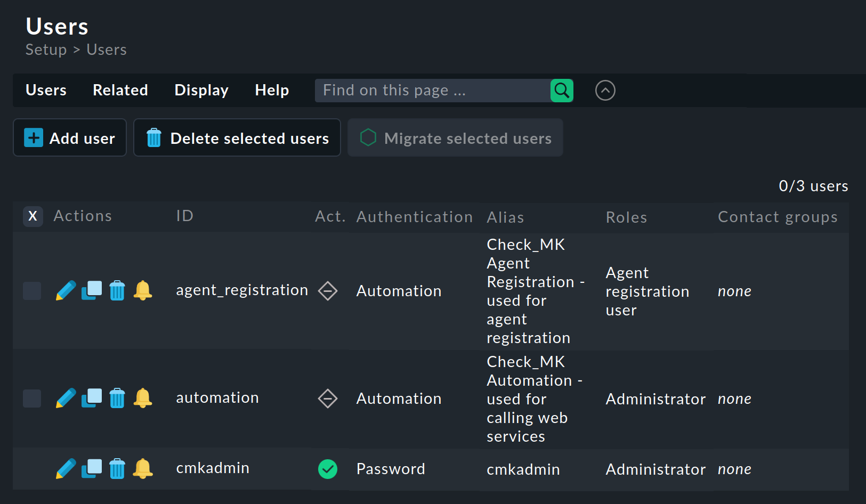This screenshot has width=866, height=504.
Task: Open notifications bell for agent_registration
Action: (x=143, y=290)
